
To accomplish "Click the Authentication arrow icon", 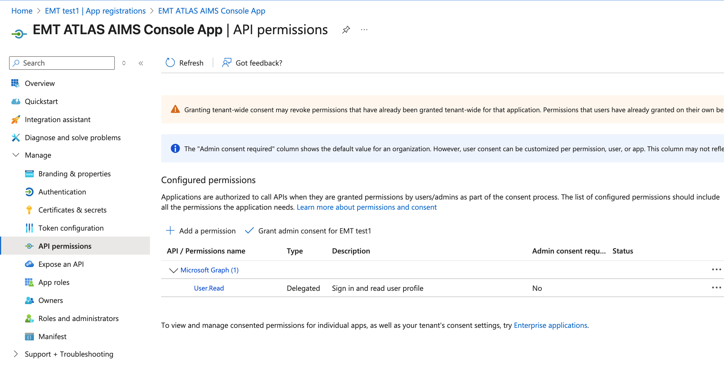I will coord(29,192).
